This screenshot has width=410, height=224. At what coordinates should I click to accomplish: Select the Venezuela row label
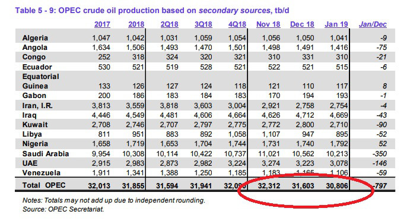click(42, 173)
